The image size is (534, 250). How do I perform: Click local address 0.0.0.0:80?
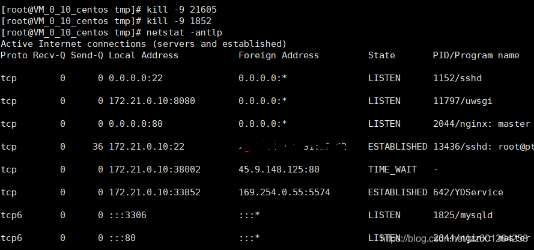tap(136, 124)
